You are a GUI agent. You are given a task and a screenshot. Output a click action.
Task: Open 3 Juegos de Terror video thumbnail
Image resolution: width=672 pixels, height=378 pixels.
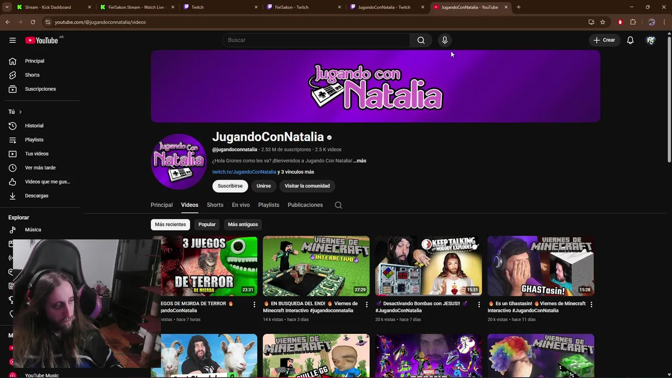pos(209,266)
